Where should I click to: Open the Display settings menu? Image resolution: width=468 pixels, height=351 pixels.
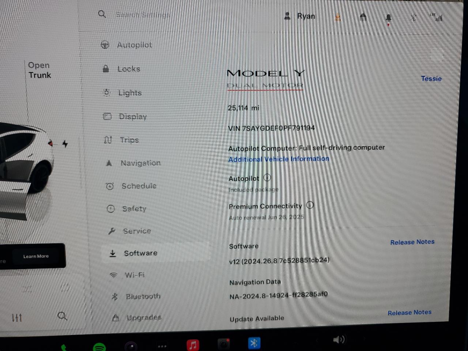coord(125,117)
